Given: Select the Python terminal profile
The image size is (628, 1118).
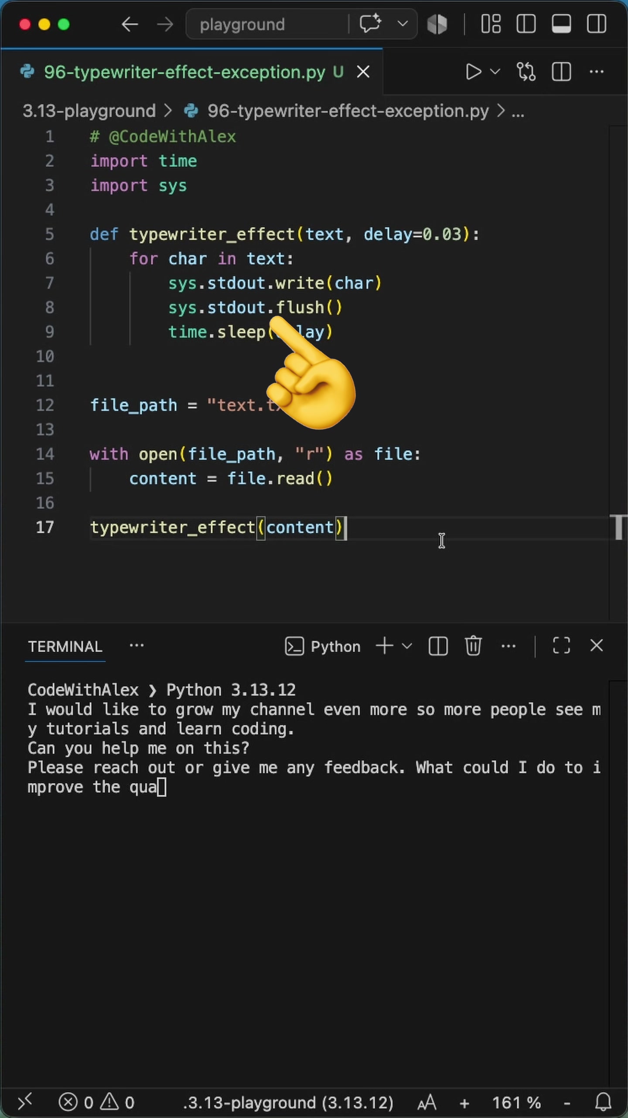Looking at the screenshot, I should point(323,646).
